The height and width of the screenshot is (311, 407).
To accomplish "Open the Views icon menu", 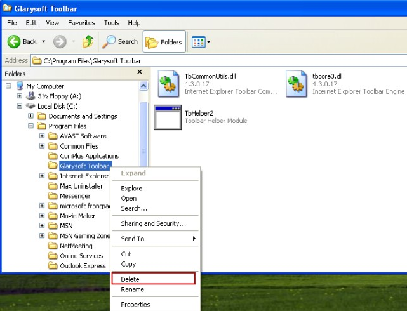I will (201, 42).
